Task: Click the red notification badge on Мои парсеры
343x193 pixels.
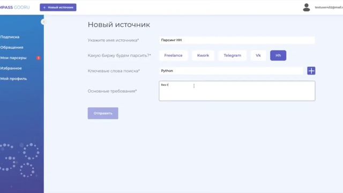Action: point(38,58)
